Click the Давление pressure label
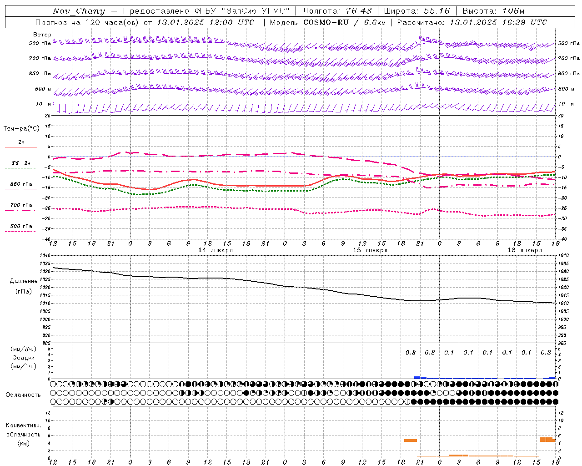 pyautogui.click(x=24, y=281)
